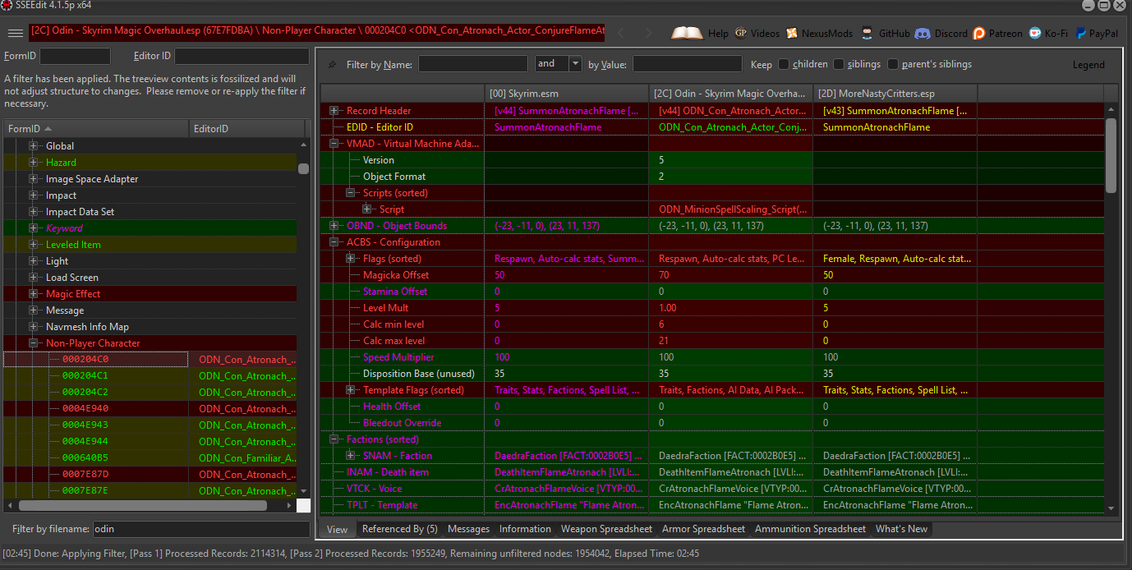Open the Weapon Spreadsheet tab
Screen dimensions: 1132x570
click(606, 529)
